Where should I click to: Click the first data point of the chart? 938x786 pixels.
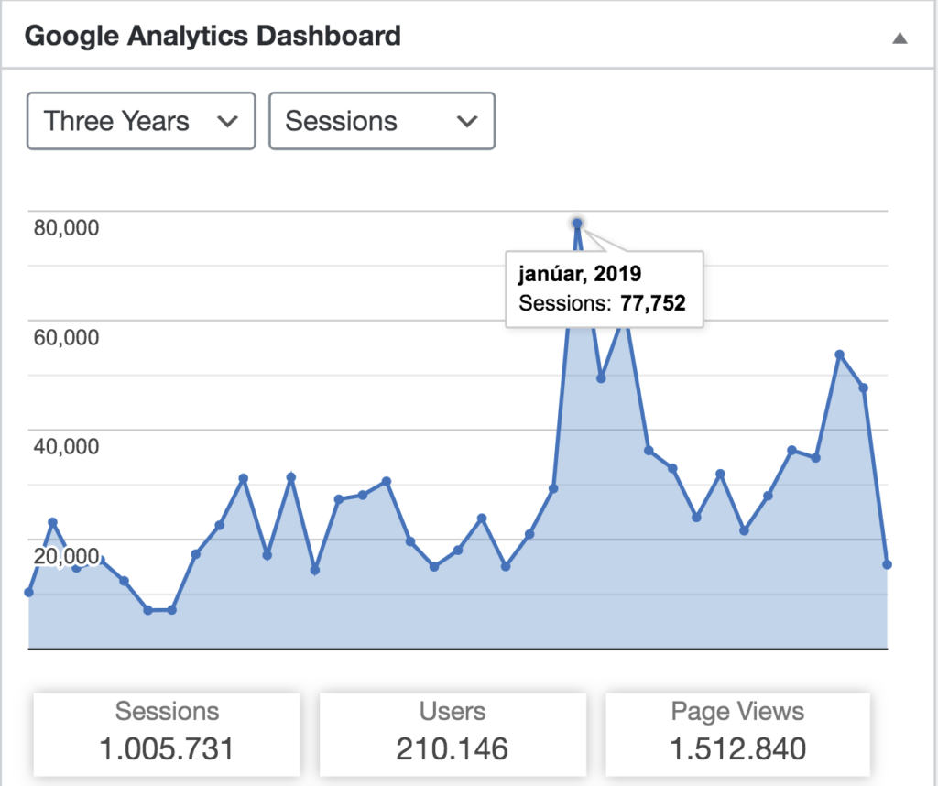[28, 592]
